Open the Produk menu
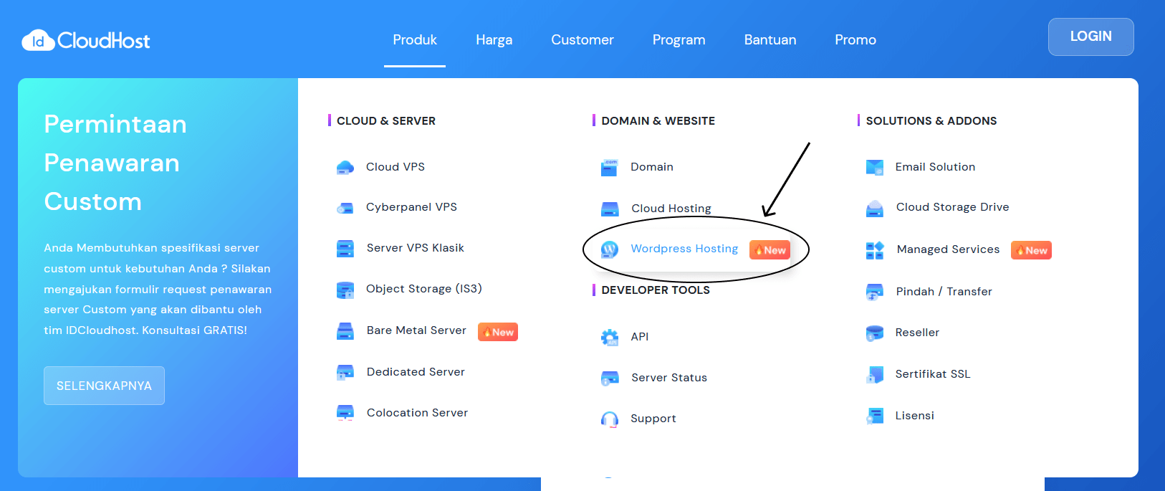 pyautogui.click(x=415, y=40)
